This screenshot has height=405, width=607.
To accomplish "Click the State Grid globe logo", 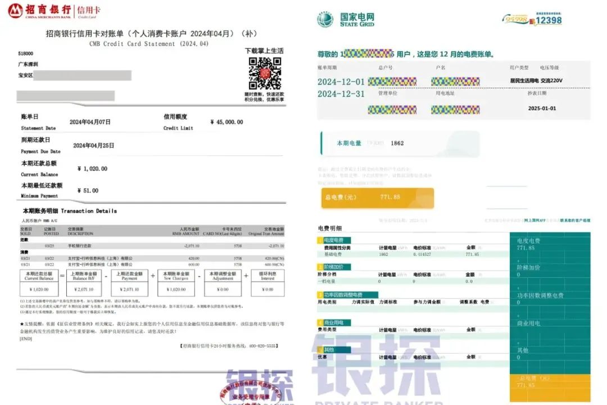I will click(x=325, y=19).
